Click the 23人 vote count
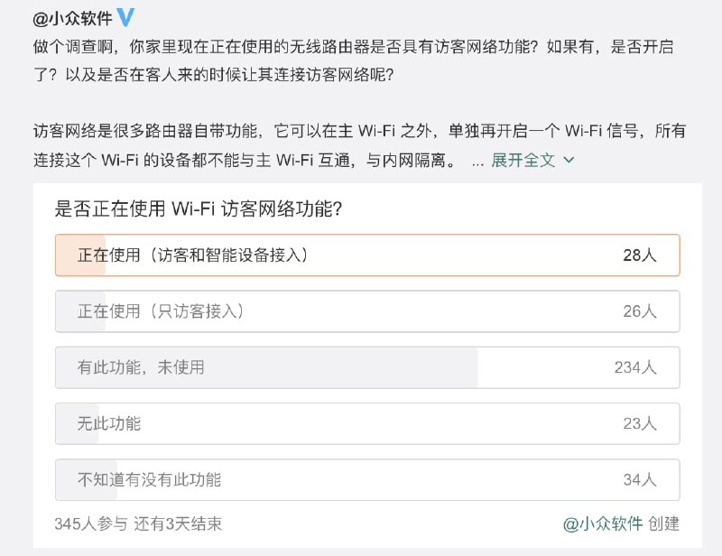The height and width of the screenshot is (556, 722). point(641,423)
